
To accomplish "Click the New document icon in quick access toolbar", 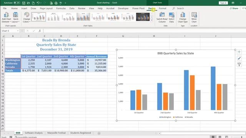I will [33, 3].
